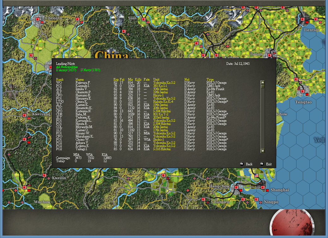The height and width of the screenshot is (238, 328).
Task: Click campaign WIA value 7102
Action: click(91, 158)
